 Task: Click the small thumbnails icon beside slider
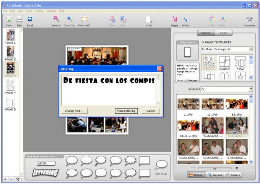[193, 168]
